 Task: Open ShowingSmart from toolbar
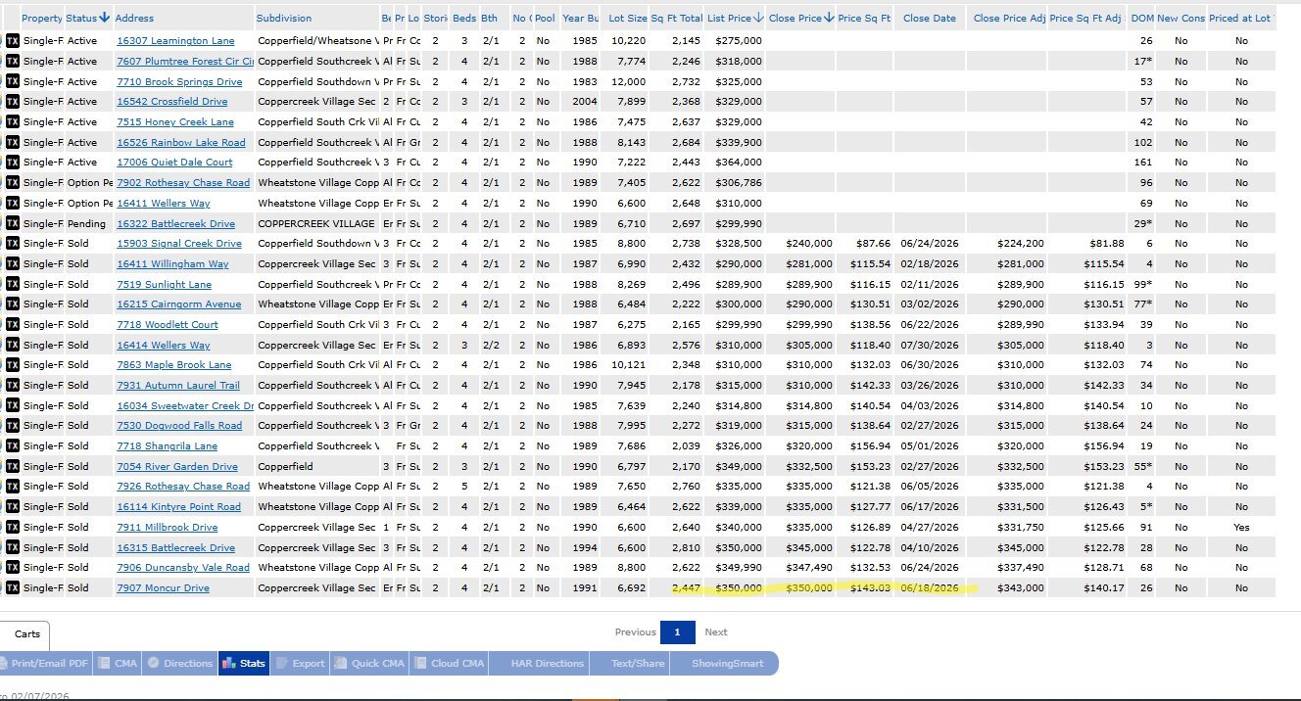(727, 663)
